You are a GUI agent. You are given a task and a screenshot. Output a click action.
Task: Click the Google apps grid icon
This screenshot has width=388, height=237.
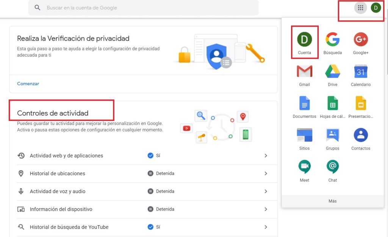[x=360, y=7]
